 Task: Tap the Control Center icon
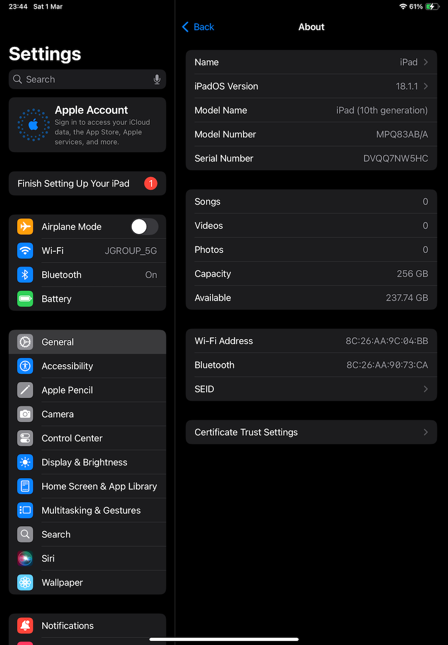pos(25,438)
